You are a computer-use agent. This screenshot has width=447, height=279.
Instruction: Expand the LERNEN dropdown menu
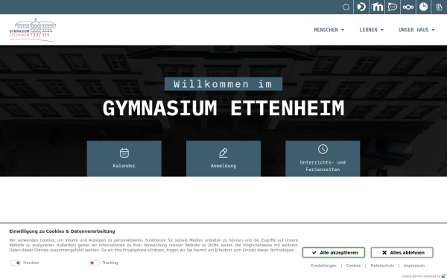371,30
